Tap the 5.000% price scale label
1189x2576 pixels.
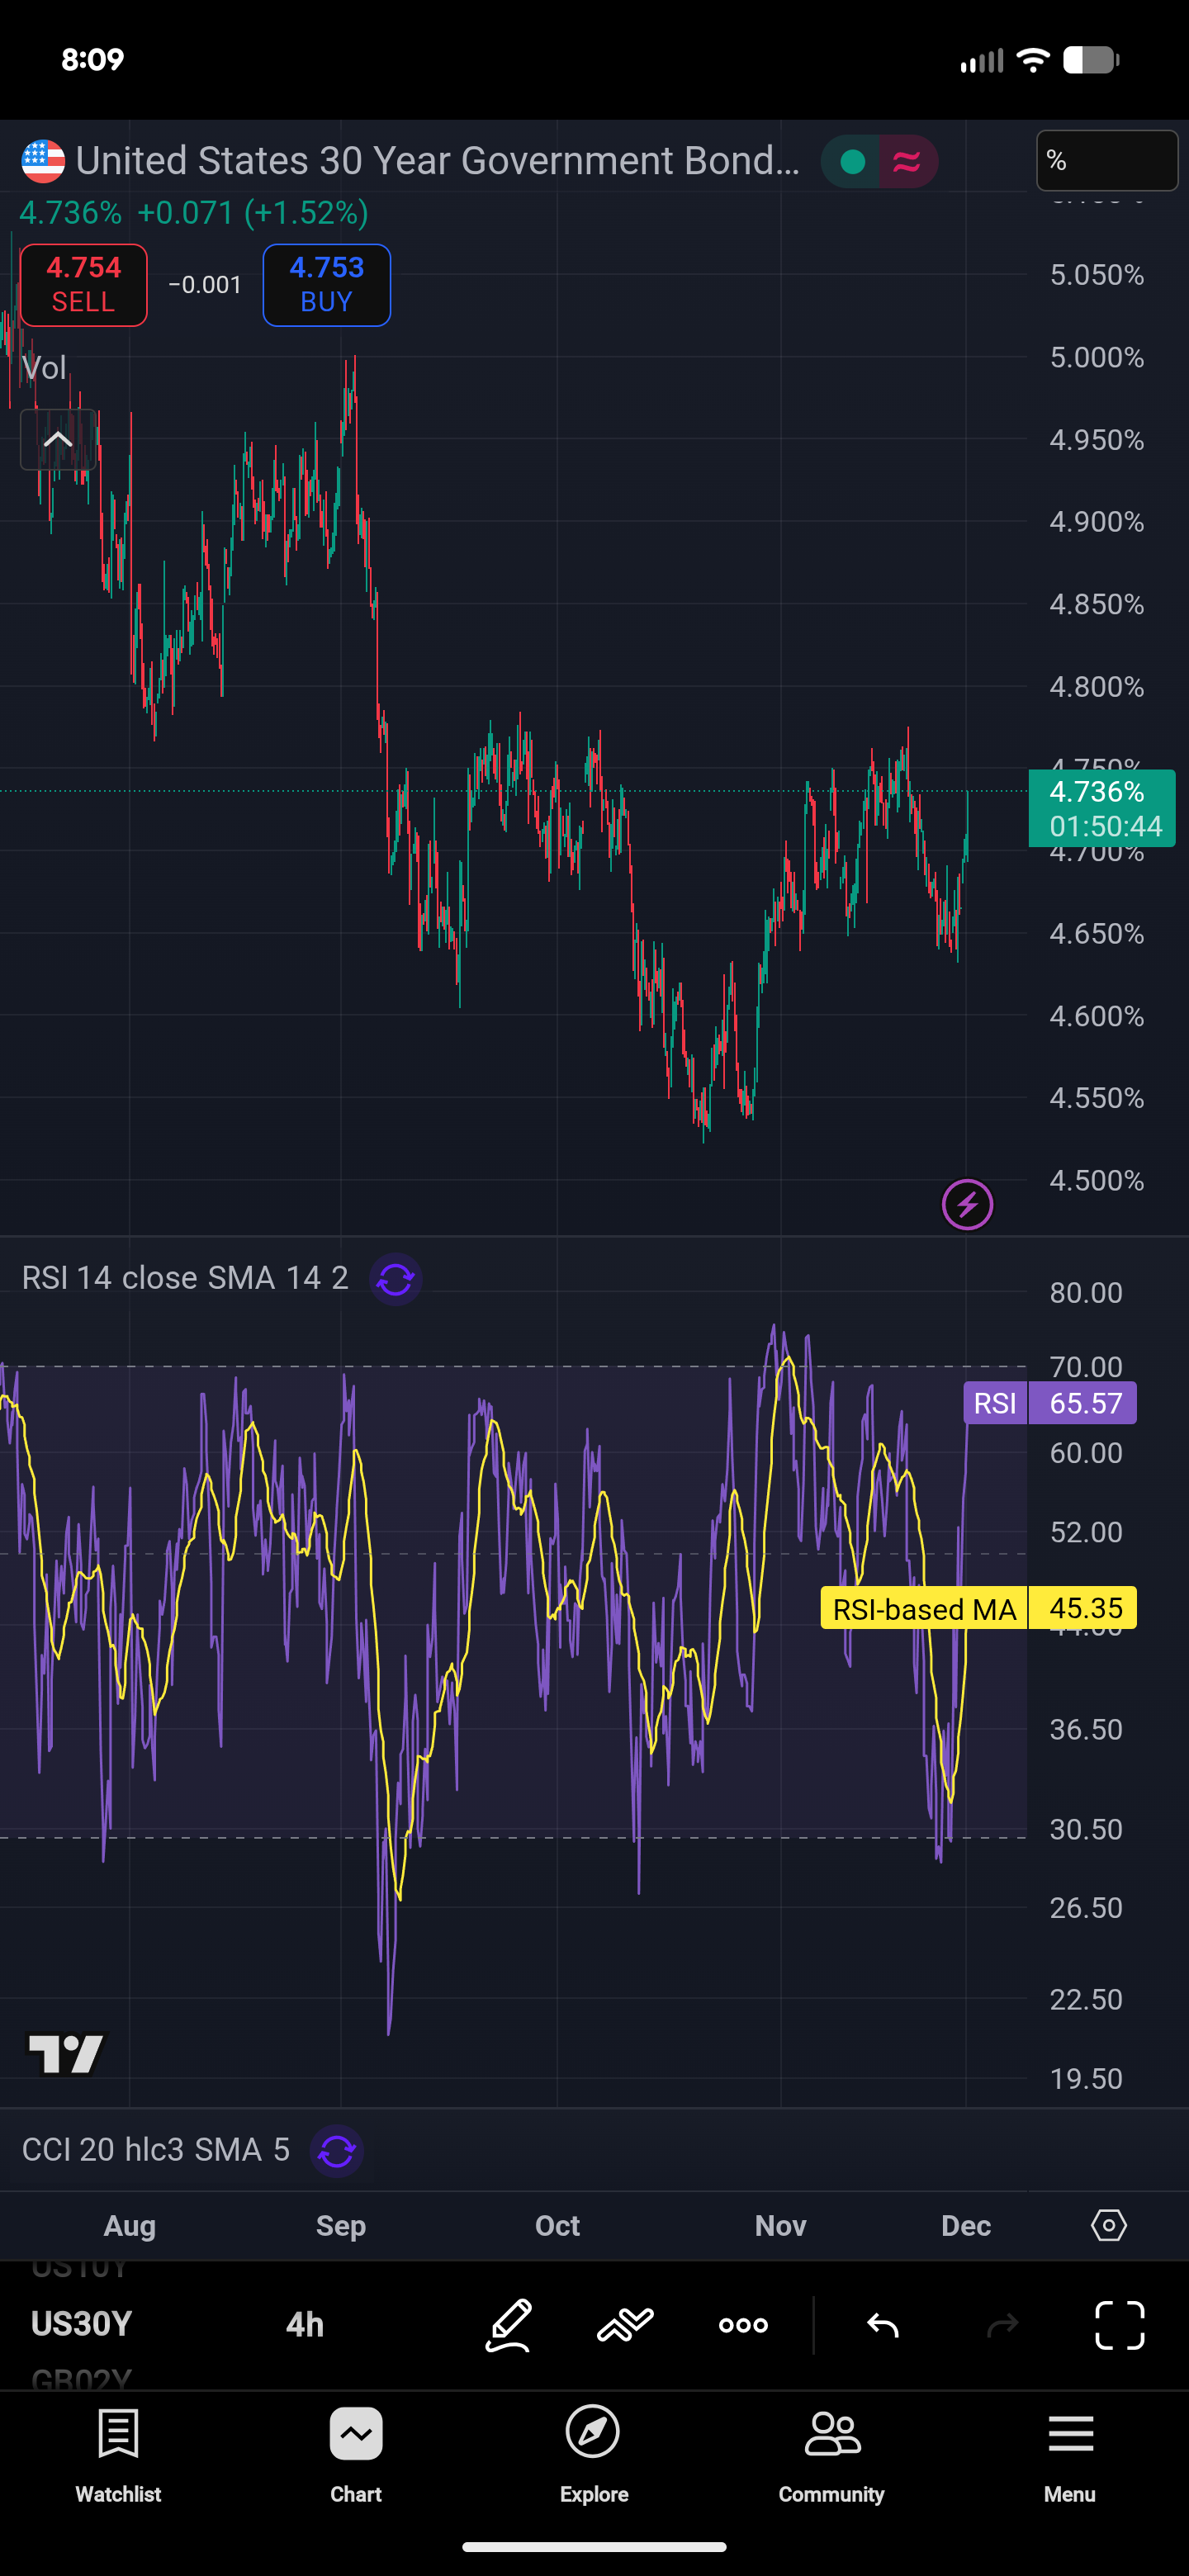pos(1097,357)
